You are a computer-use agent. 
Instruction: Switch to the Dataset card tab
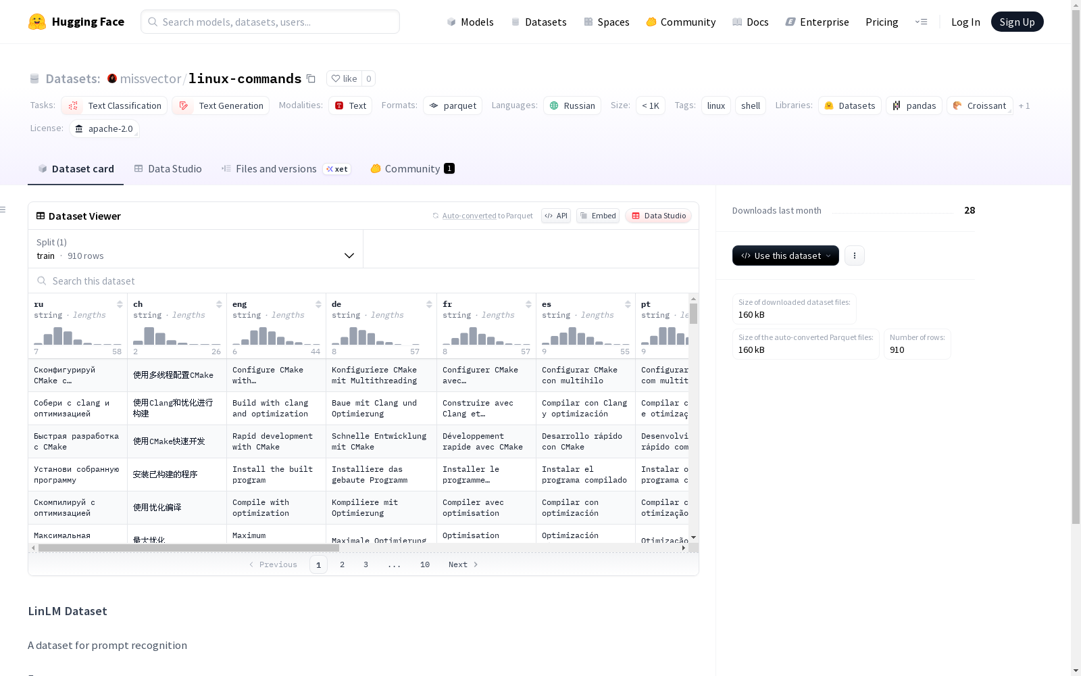click(76, 169)
